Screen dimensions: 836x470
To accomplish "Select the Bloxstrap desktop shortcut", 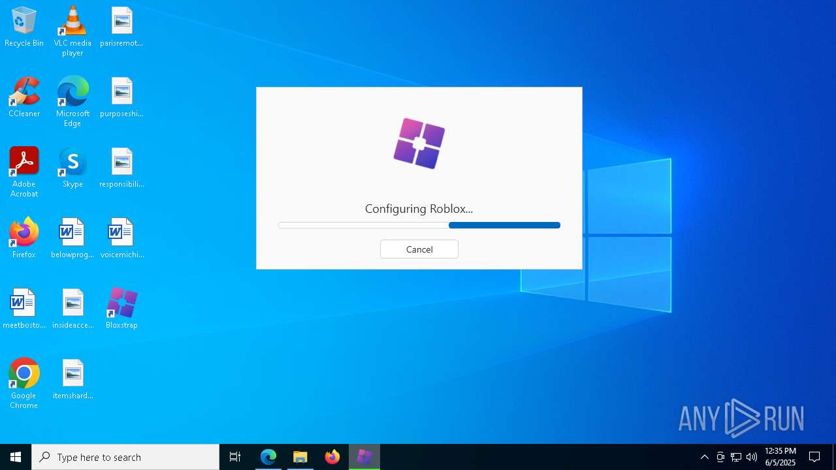I will click(x=121, y=309).
